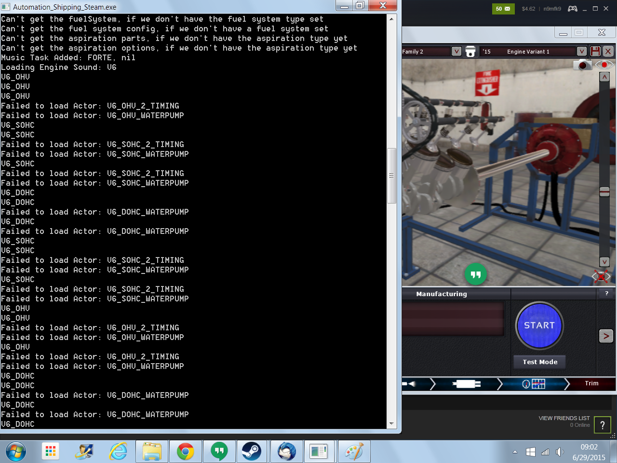
Task: Open the Windows Start orb
Action: 16,452
